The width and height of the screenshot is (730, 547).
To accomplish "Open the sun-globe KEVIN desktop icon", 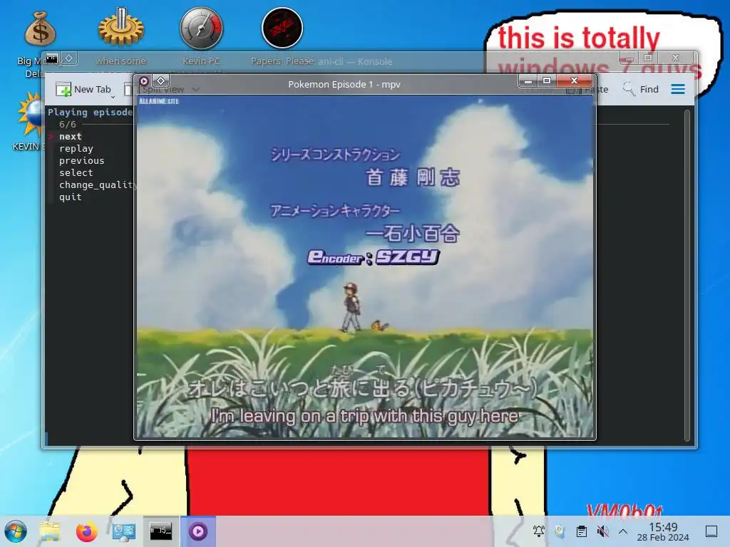I will click(x=31, y=114).
